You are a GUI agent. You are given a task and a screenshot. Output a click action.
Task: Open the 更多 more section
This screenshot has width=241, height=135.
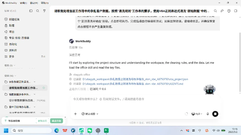9,56
